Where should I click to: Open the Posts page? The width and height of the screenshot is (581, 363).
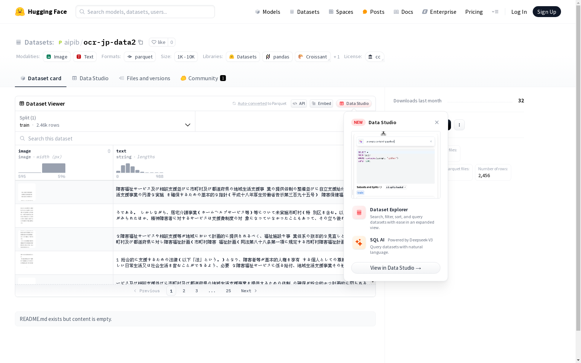coord(373,12)
